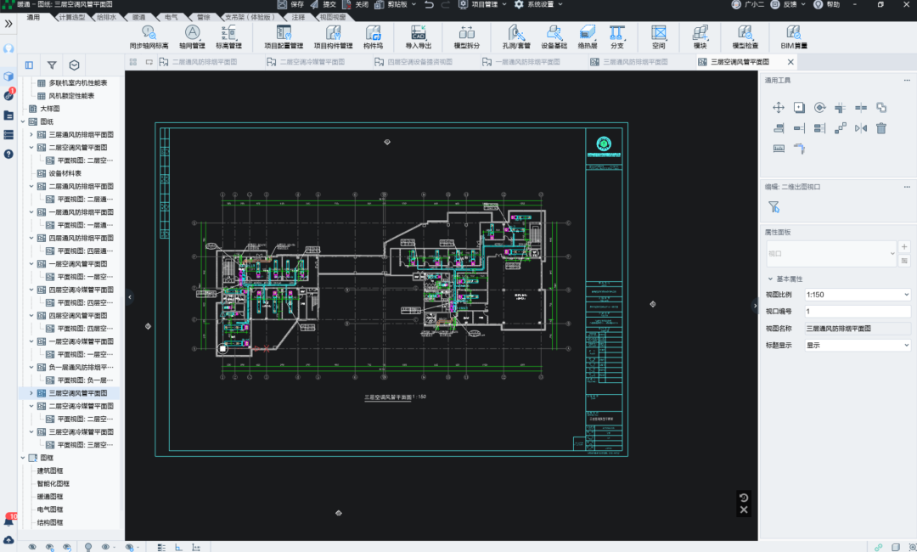Select the mirror tool in 通用工具

pos(860,128)
